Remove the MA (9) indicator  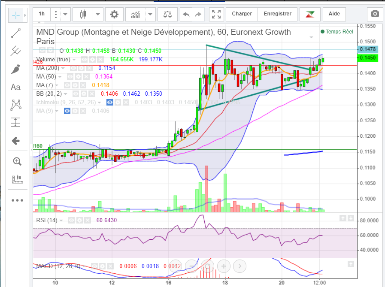83,111
